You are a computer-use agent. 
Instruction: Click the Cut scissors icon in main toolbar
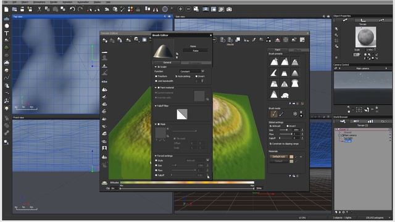pos(39,9)
